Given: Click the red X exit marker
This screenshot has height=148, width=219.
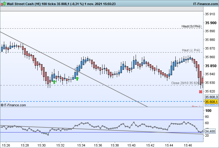Looking at the screenshot, I should 200,92.
